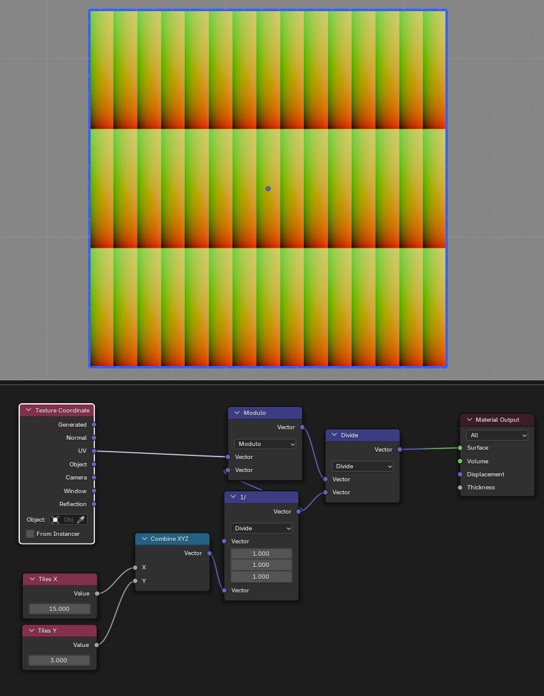This screenshot has height=696, width=544.
Task: Select the Tiles Y node title
Action: tap(48, 630)
